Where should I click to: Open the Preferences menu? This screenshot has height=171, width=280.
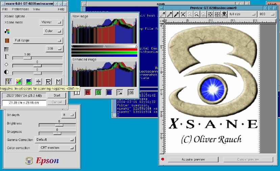[x=20, y=9]
